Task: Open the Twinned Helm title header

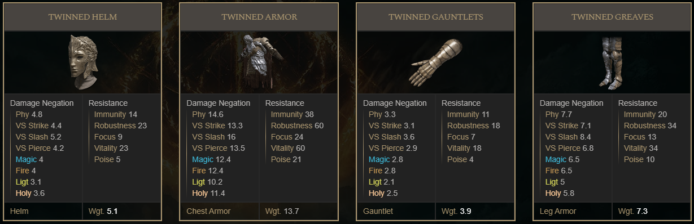Action: point(82,17)
